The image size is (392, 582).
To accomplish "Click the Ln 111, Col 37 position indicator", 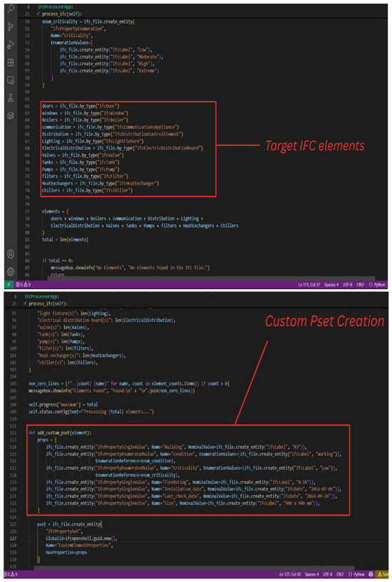I will pos(309,285).
